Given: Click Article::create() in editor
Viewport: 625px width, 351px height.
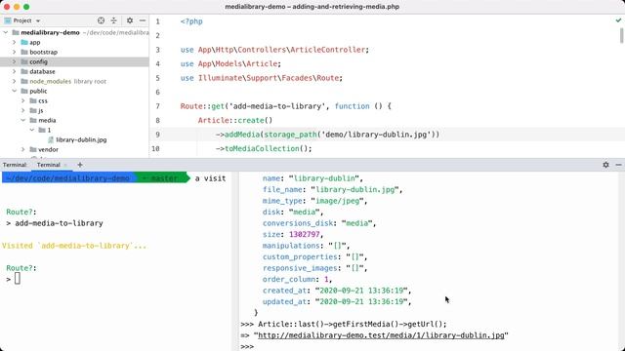Looking at the screenshot, I should click(x=235, y=120).
